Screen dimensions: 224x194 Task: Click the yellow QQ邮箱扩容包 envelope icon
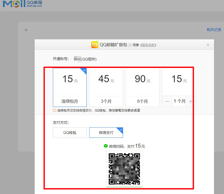[x=95, y=45]
